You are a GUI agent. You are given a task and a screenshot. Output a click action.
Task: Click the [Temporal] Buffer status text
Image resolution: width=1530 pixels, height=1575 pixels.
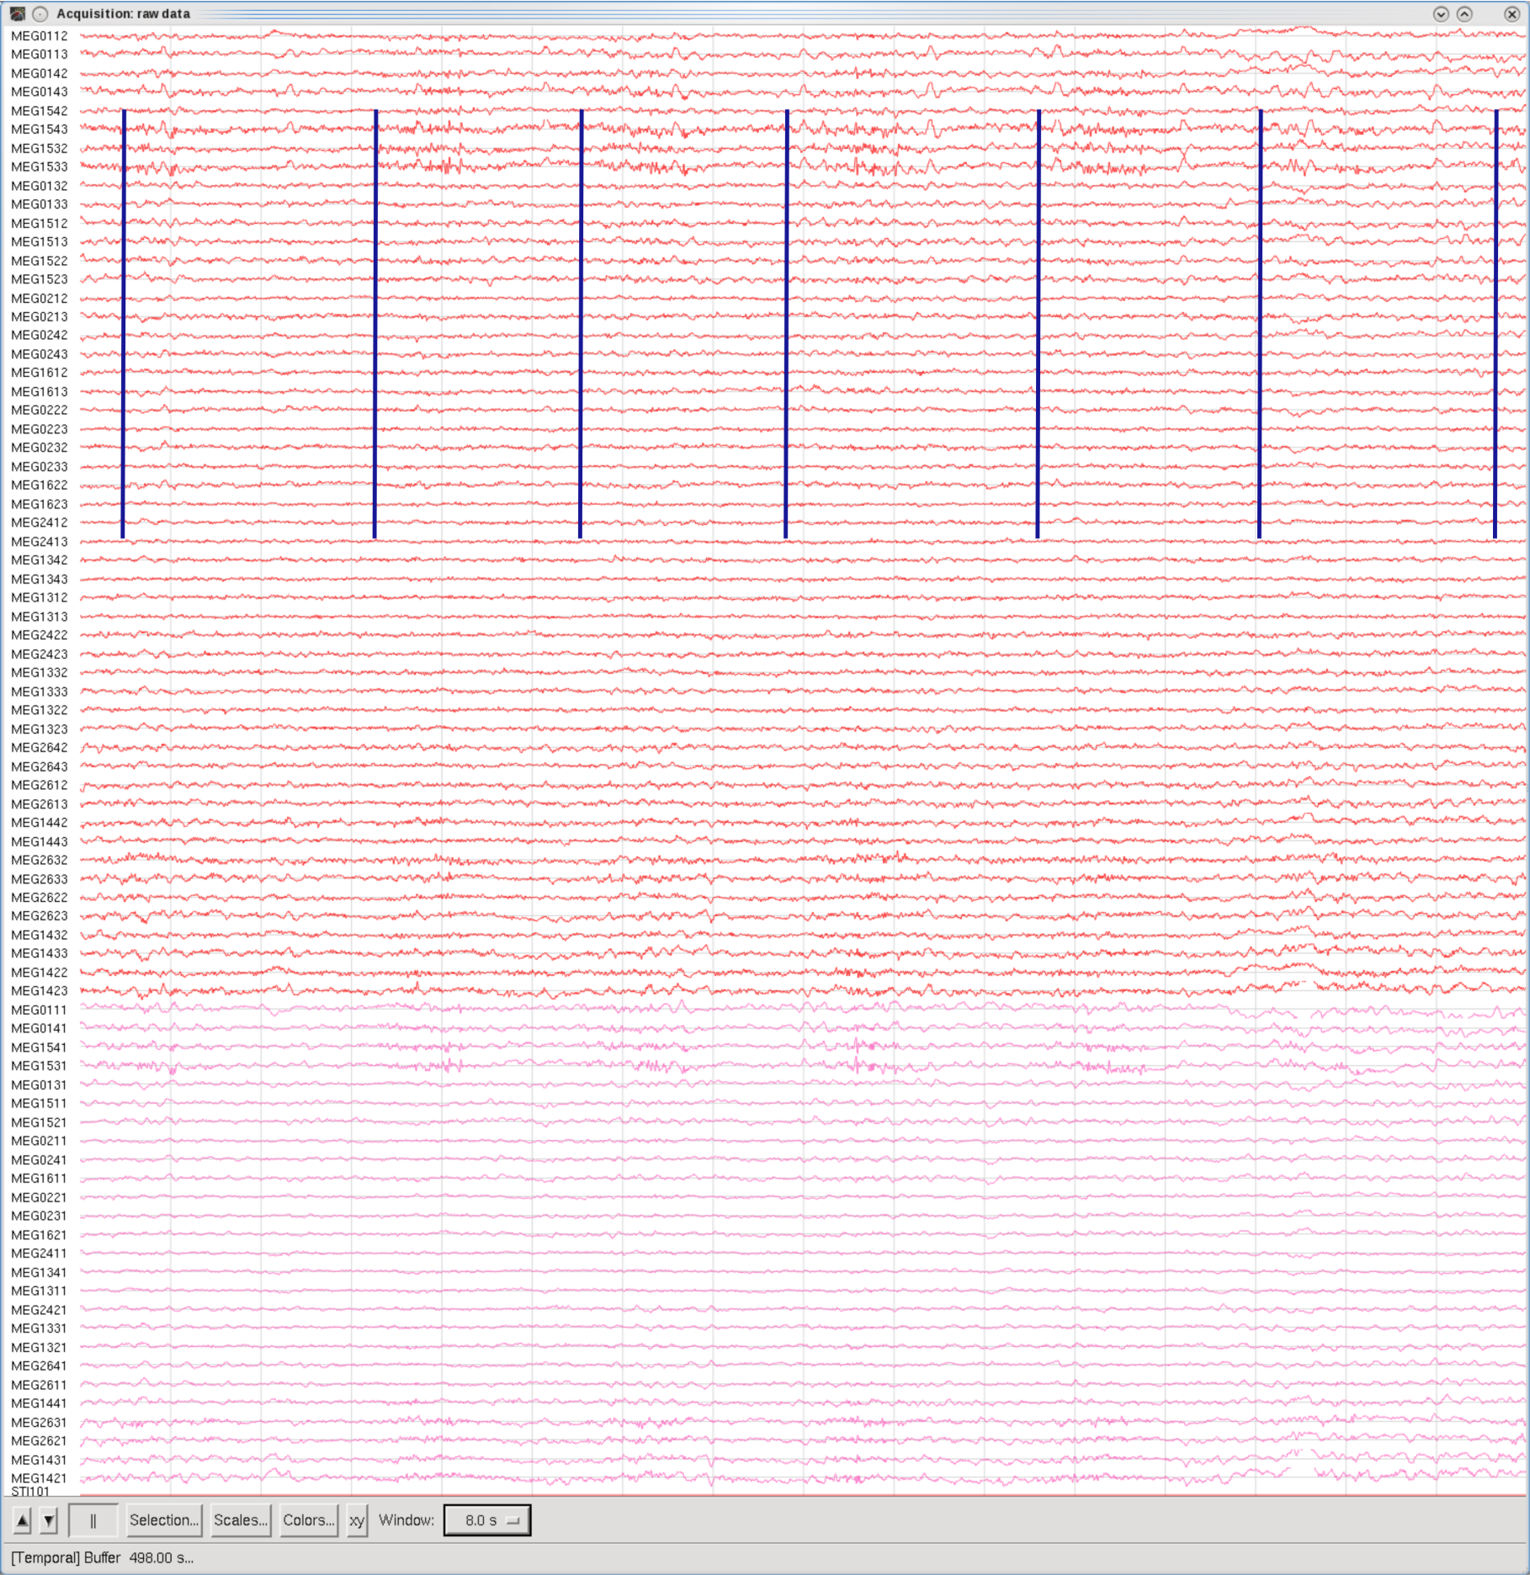pos(97,1557)
